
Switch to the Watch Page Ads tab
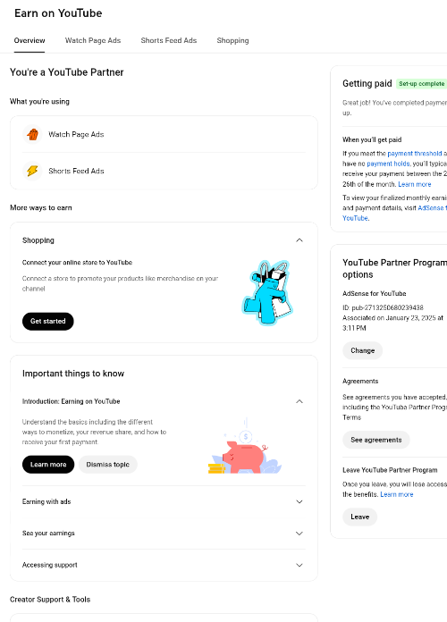coord(93,40)
